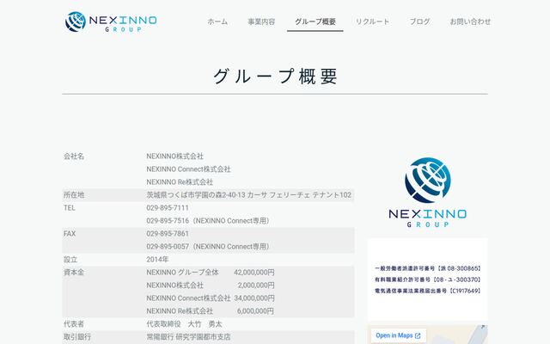Image resolution: width=550 pixels, height=344 pixels.
Task: Select NEXINNO株式会社 in company names
Action: (x=174, y=157)
